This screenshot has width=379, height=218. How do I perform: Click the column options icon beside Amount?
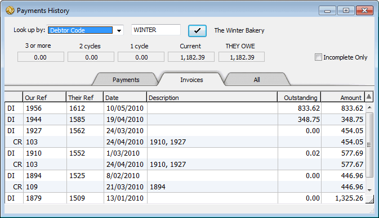(x=369, y=97)
